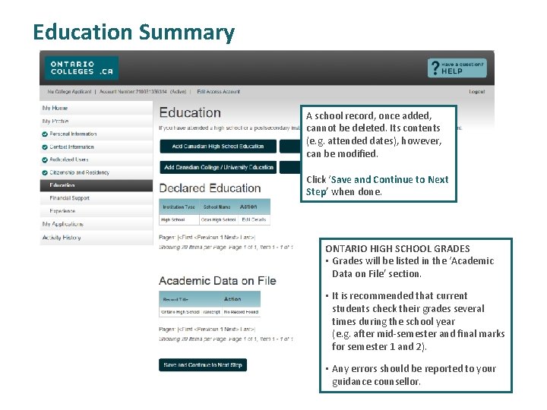Select Authorized Users in the sidebar
This screenshot has width=547, height=410.
96,159
